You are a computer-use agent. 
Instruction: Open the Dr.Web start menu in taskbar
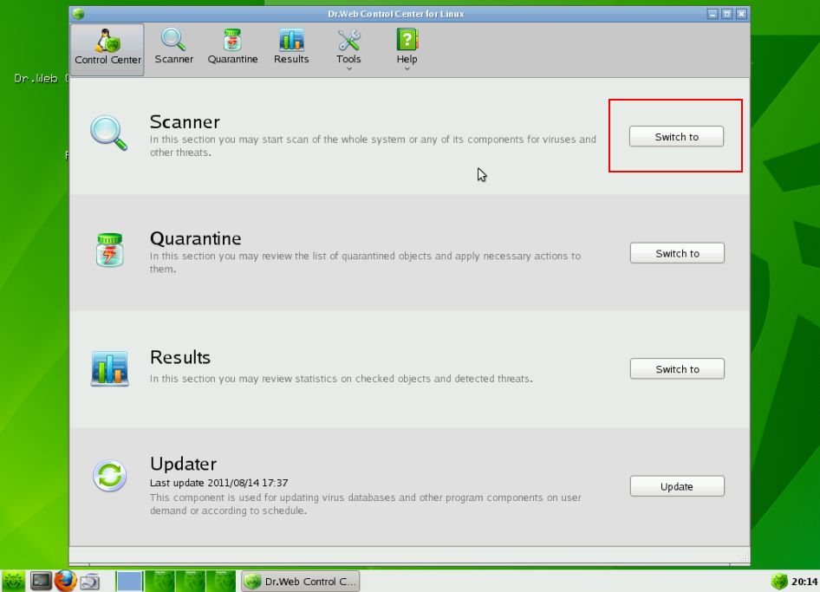tap(12, 581)
